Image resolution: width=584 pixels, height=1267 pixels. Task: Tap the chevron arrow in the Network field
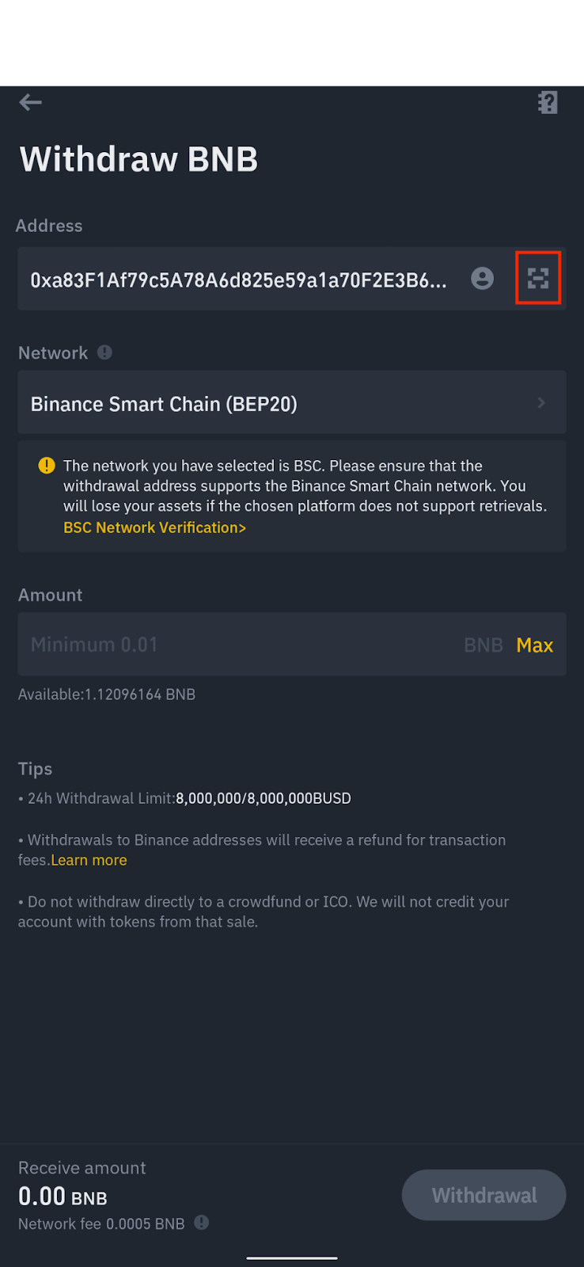[x=541, y=403]
